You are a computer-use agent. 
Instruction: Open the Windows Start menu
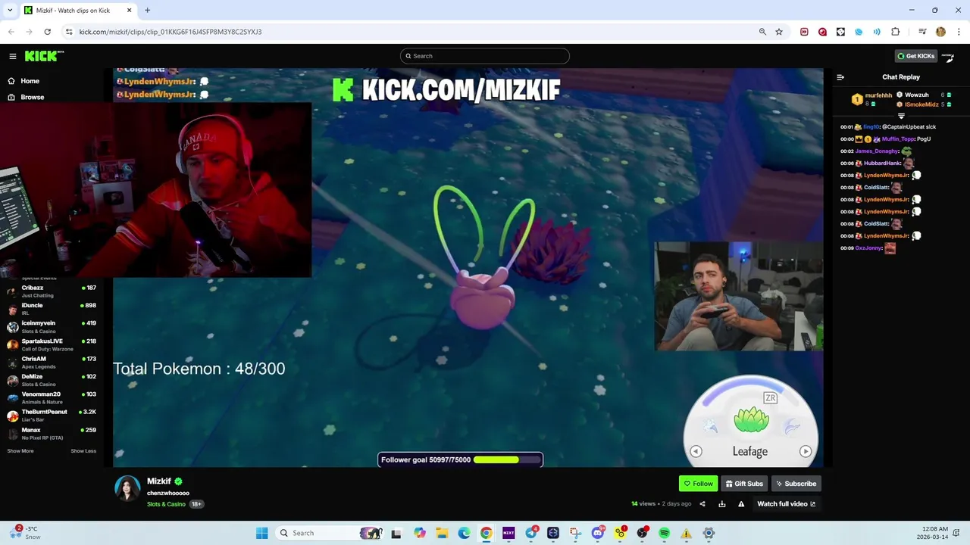coord(261,533)
